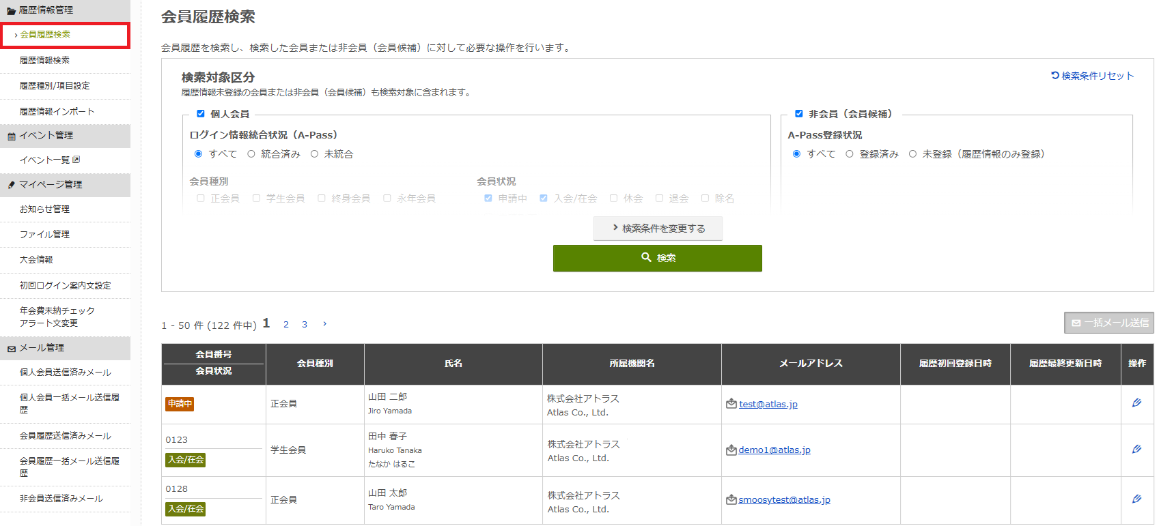
Task: Click the 入会/在会 badge under 0128
Action: pos(186,509)
